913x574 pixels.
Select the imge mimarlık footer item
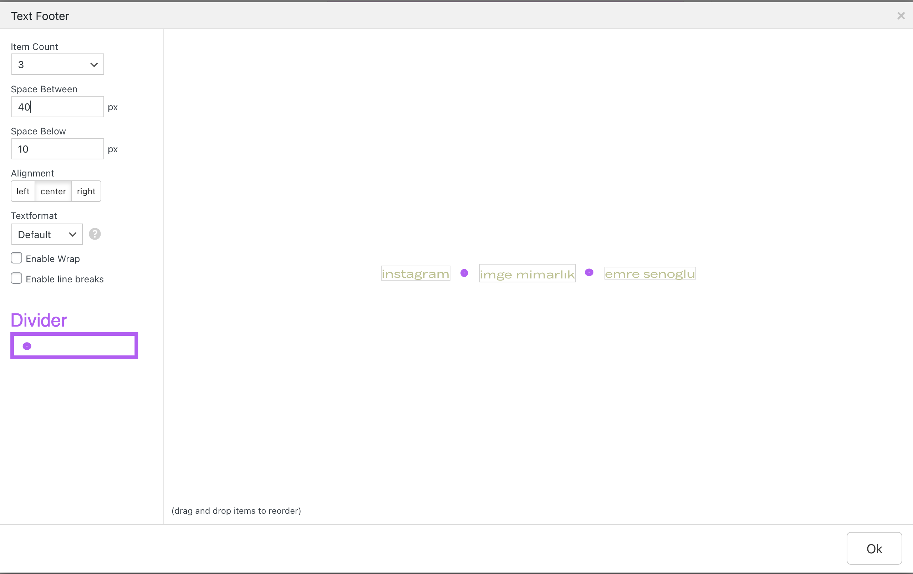pos(527,273)
